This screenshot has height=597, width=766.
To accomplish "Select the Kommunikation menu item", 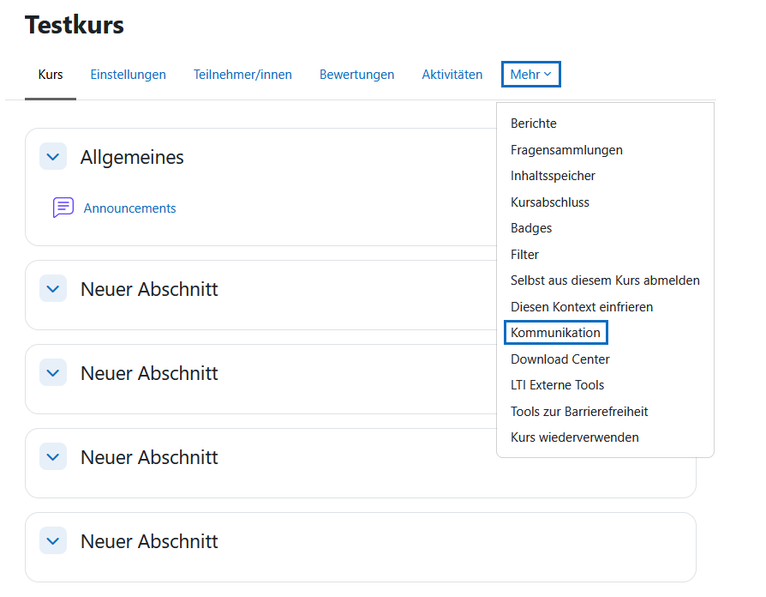I will tap(555, 333).
